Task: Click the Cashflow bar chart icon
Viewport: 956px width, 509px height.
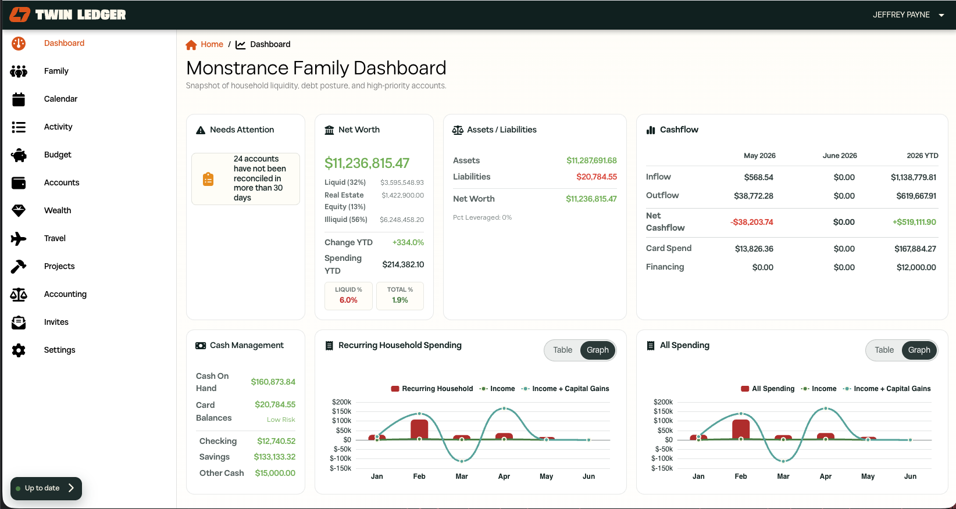Action: pyautogui.click(x=651, y=130)
